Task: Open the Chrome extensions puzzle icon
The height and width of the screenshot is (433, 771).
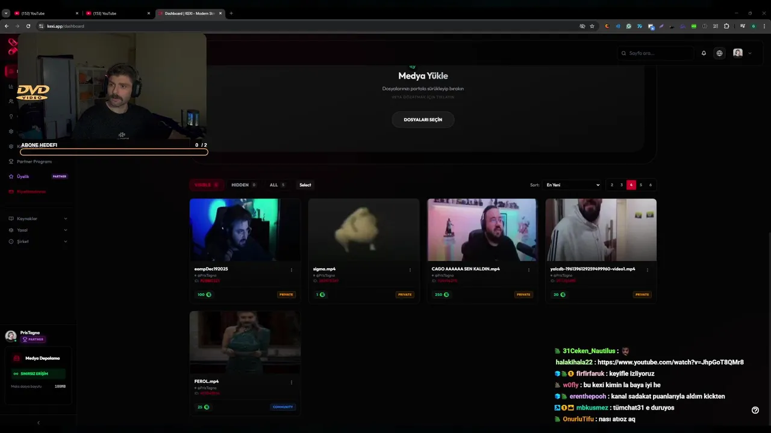Action: [x=726, y=26]
